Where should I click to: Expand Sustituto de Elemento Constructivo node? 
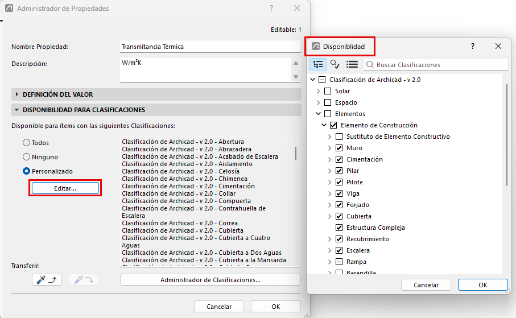[330, 137]
